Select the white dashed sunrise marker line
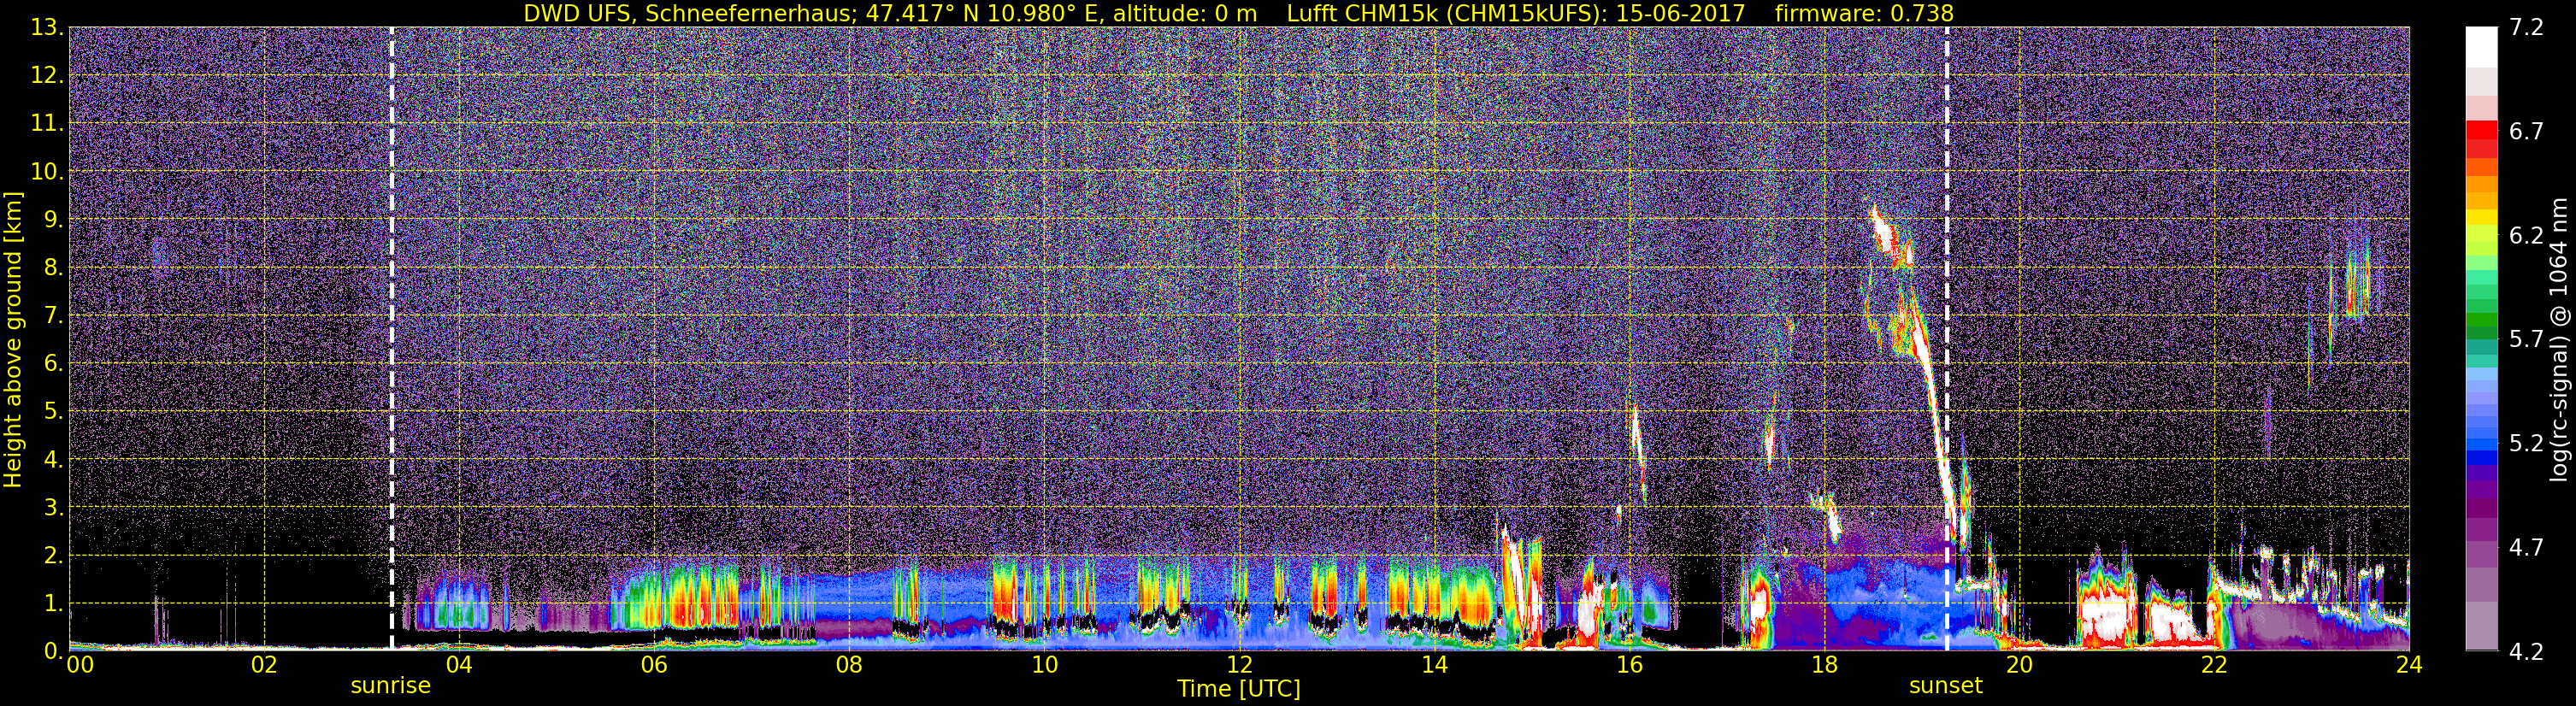This screenshot has height=706, width=2576. pos(391,338)
